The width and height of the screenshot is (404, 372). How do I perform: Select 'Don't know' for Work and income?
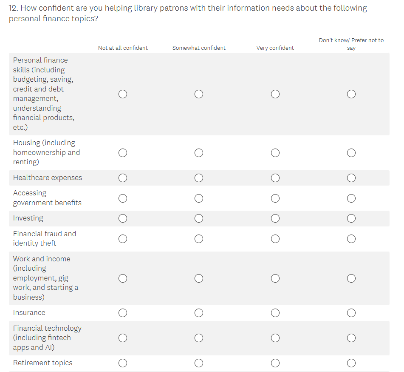(351, 278)
